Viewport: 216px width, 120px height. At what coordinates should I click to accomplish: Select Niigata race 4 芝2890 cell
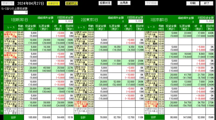[x=11, y=55]
